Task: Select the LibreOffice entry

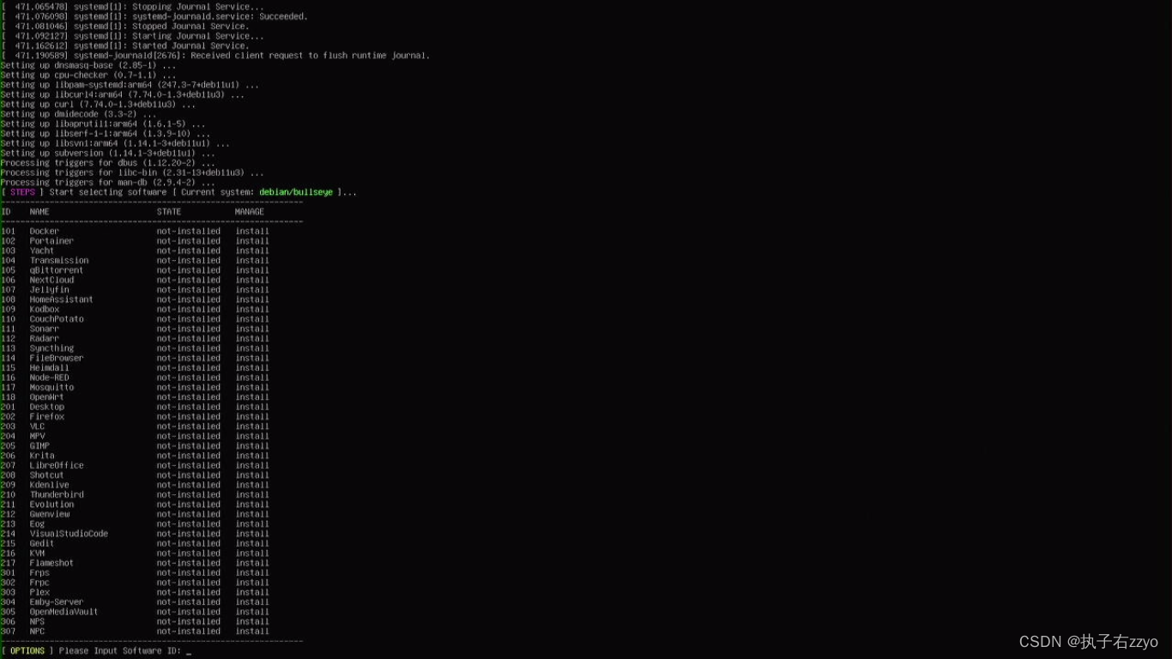Action: 57,465
